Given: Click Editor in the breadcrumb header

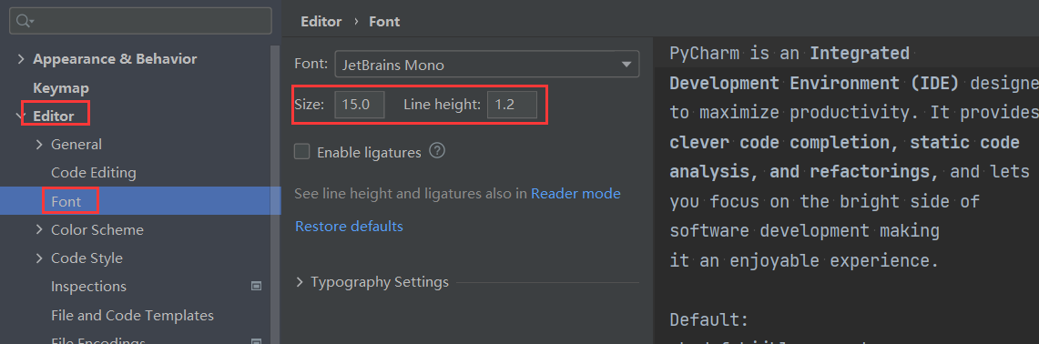Looking at the screenshot, I should (x=321, y=21).
